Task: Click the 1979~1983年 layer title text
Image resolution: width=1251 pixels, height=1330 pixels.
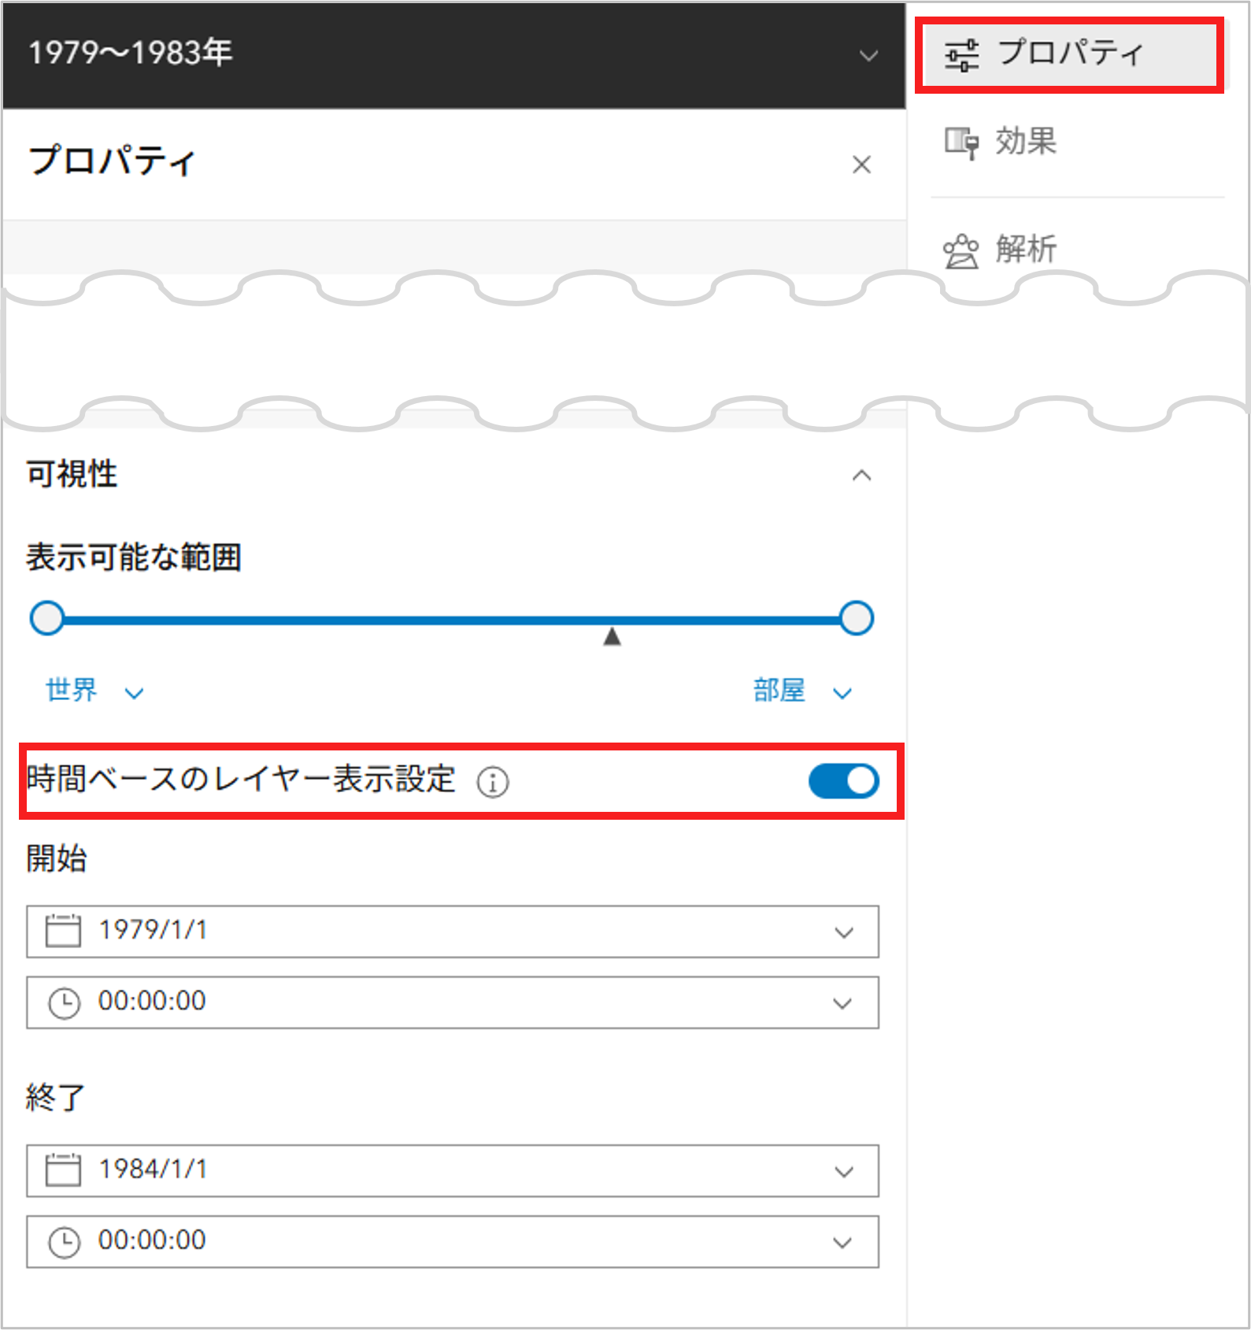Action: (x=131, y=53)
